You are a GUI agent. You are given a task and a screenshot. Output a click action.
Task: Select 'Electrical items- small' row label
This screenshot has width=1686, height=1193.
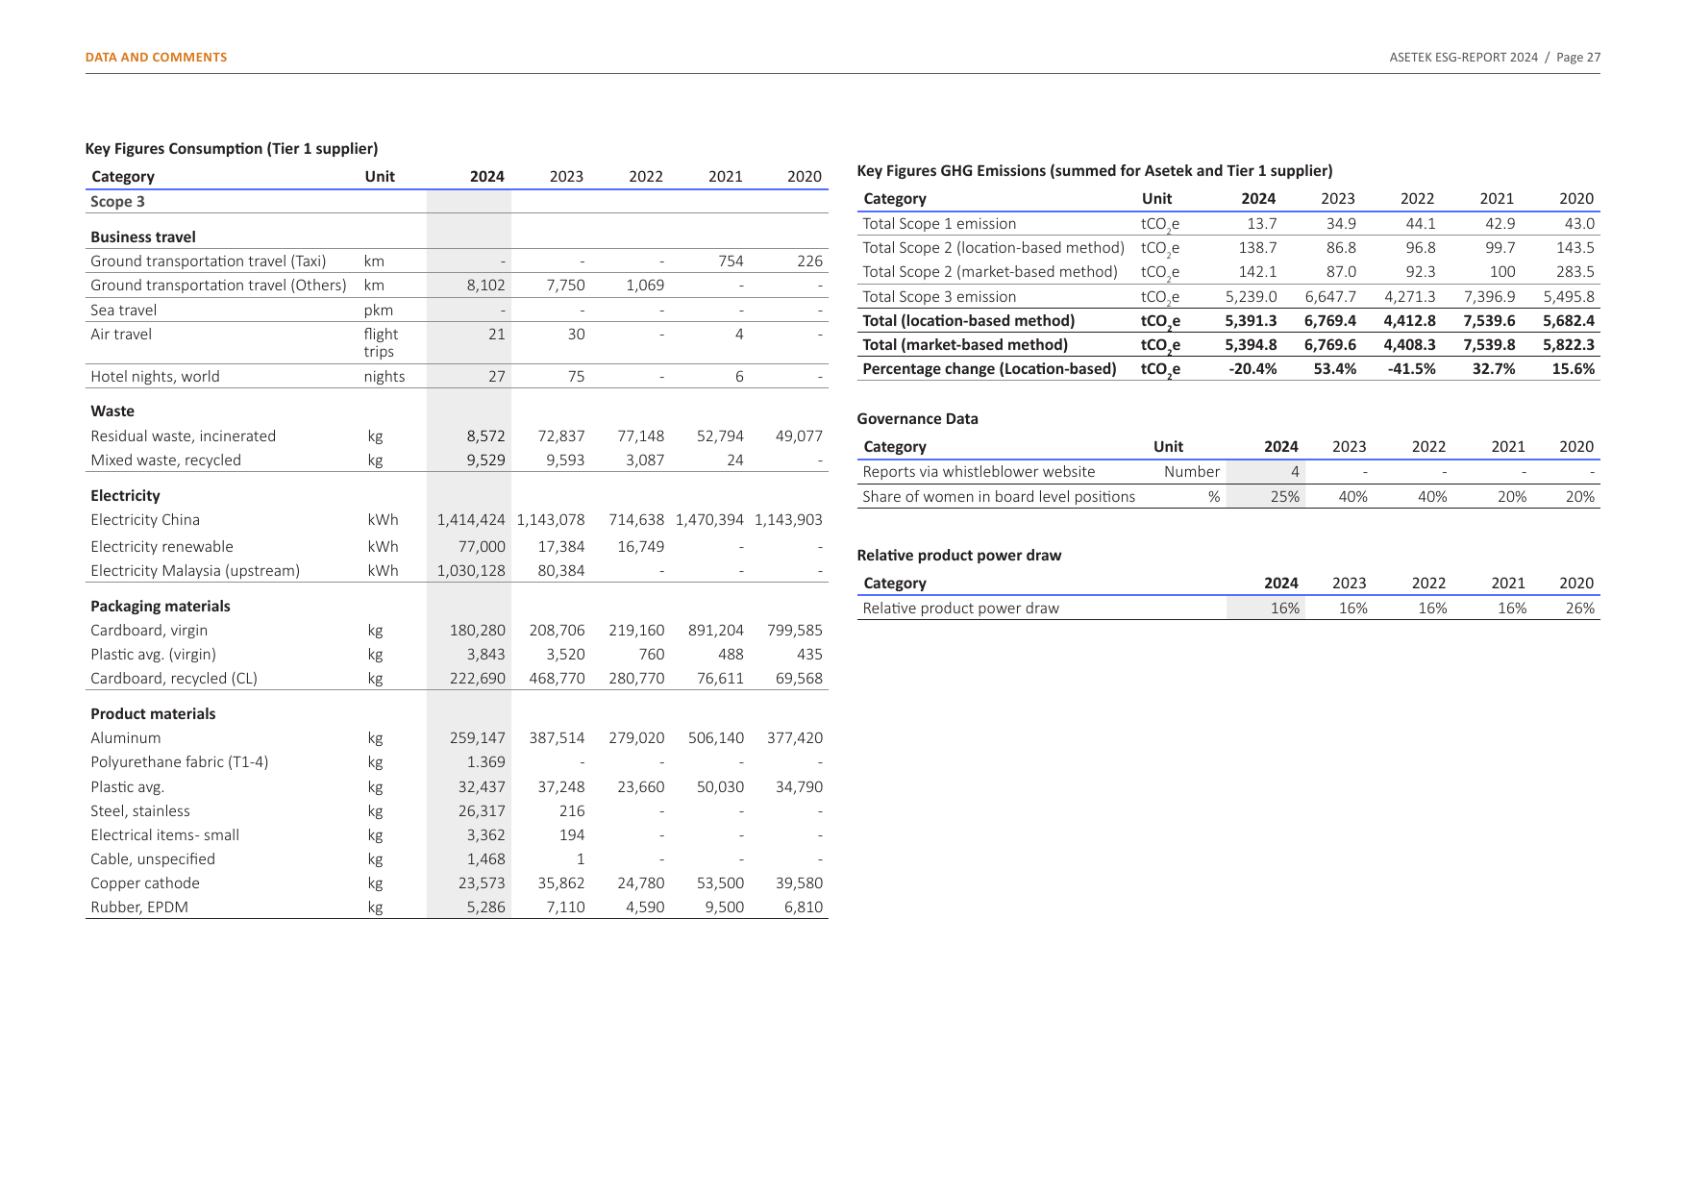tap(164, 835)
